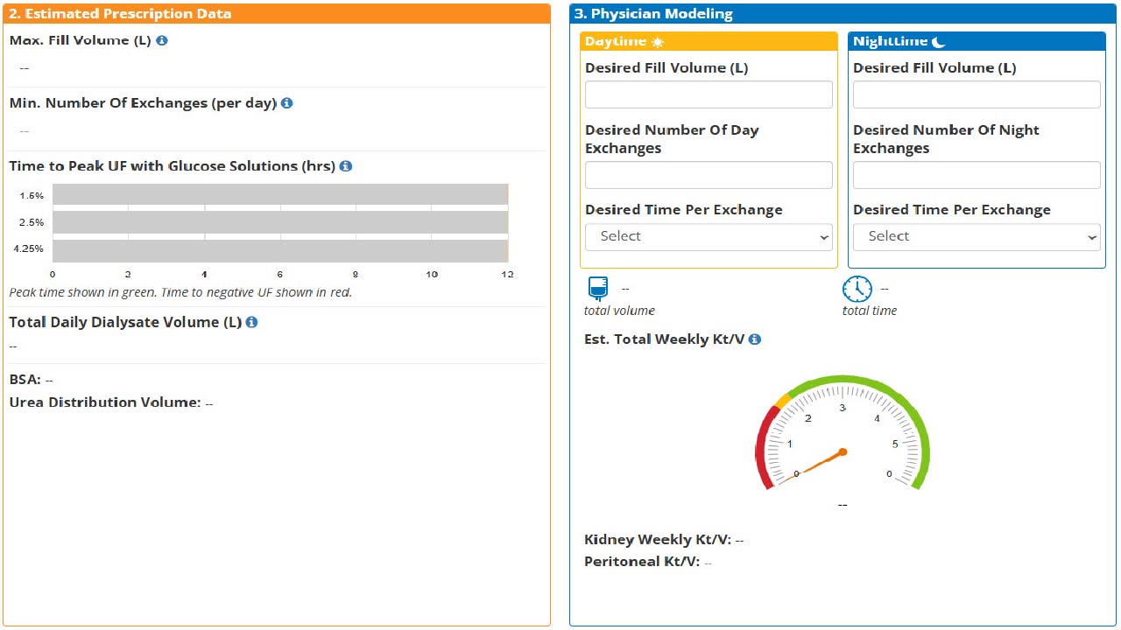Show info for Total Daily Dialysate Volume
1121x630 pixels.
click(252, 322)
